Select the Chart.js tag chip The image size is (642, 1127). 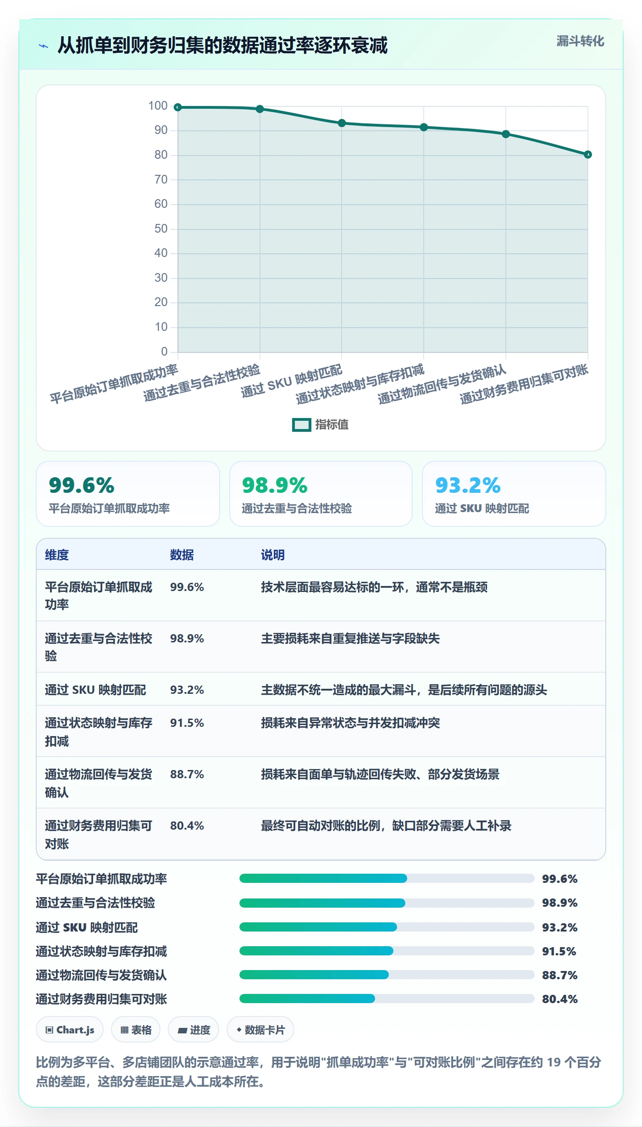(70, 1030)
